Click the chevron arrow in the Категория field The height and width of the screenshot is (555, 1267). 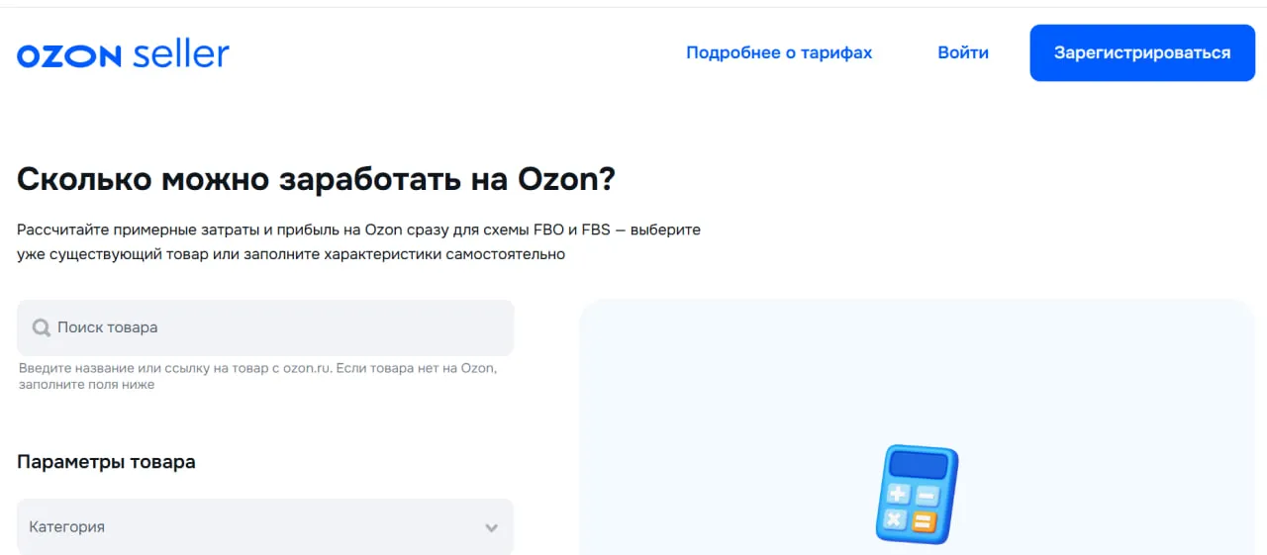pyautogui.click(x=491, y=528)
